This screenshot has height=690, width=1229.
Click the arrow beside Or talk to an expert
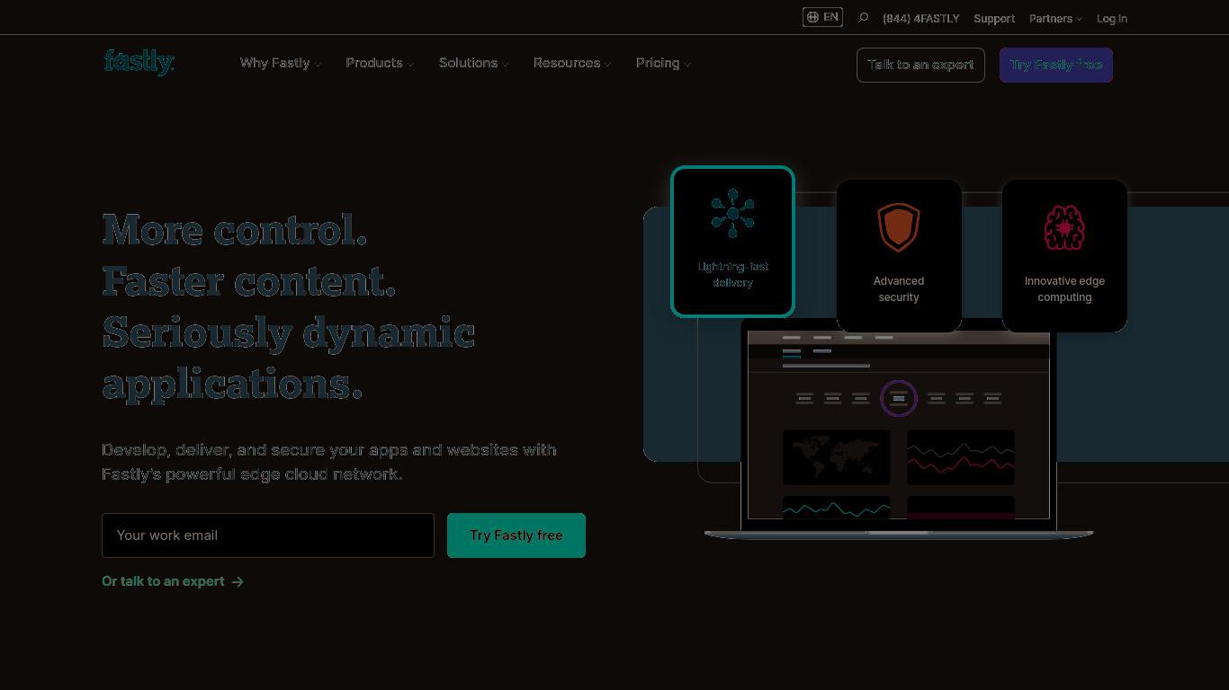[x=238, y=581]
